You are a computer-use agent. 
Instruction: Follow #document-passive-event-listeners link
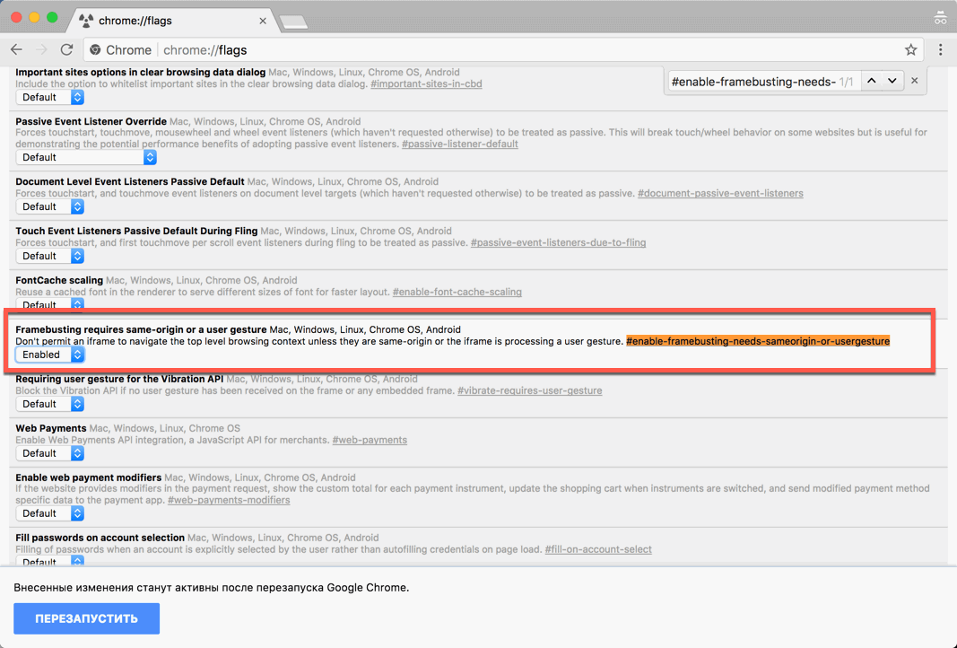click(x=720, y=193)
